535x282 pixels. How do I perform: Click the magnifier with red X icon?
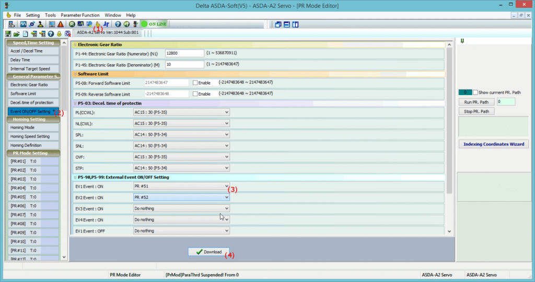pos(67,34)
